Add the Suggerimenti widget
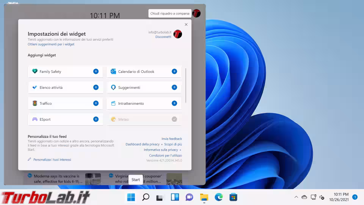This screenshot has width=364, height=205. point(174,87)
